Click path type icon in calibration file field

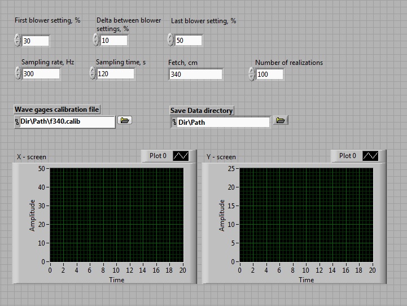pos(17,121)
